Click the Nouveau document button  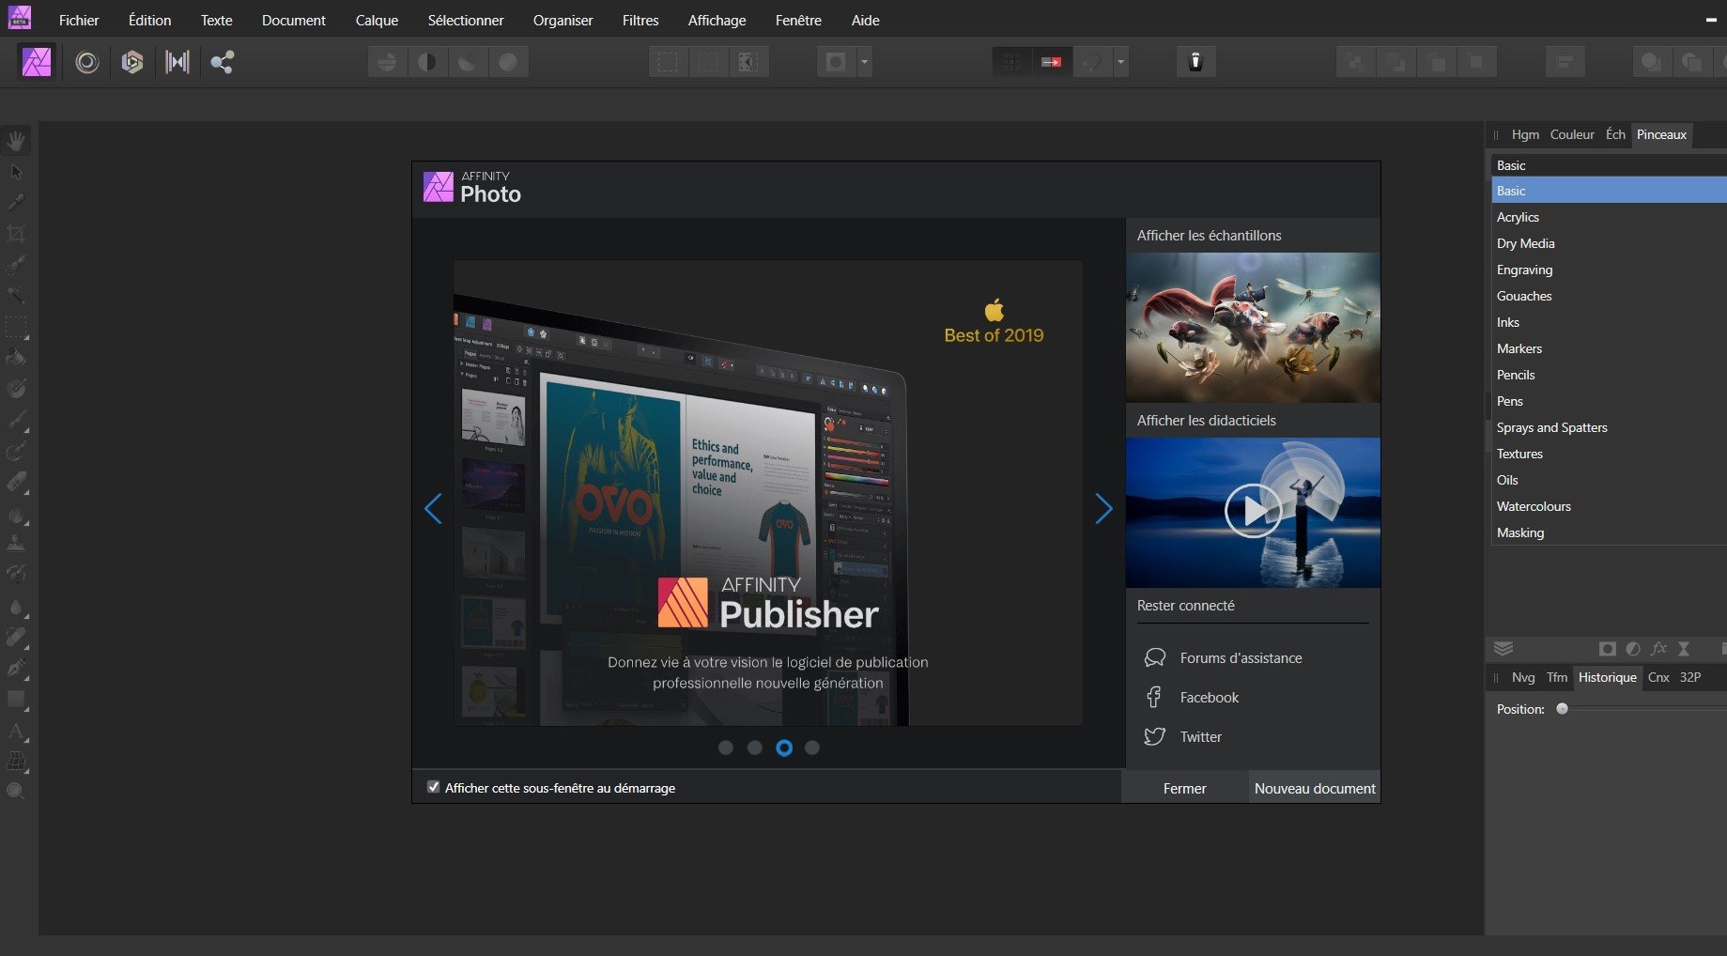(1315, 788)
